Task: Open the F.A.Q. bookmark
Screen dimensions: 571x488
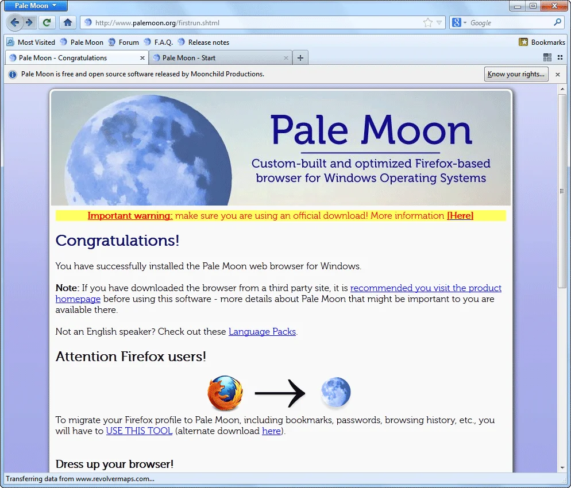Action: tap(159, 42)
